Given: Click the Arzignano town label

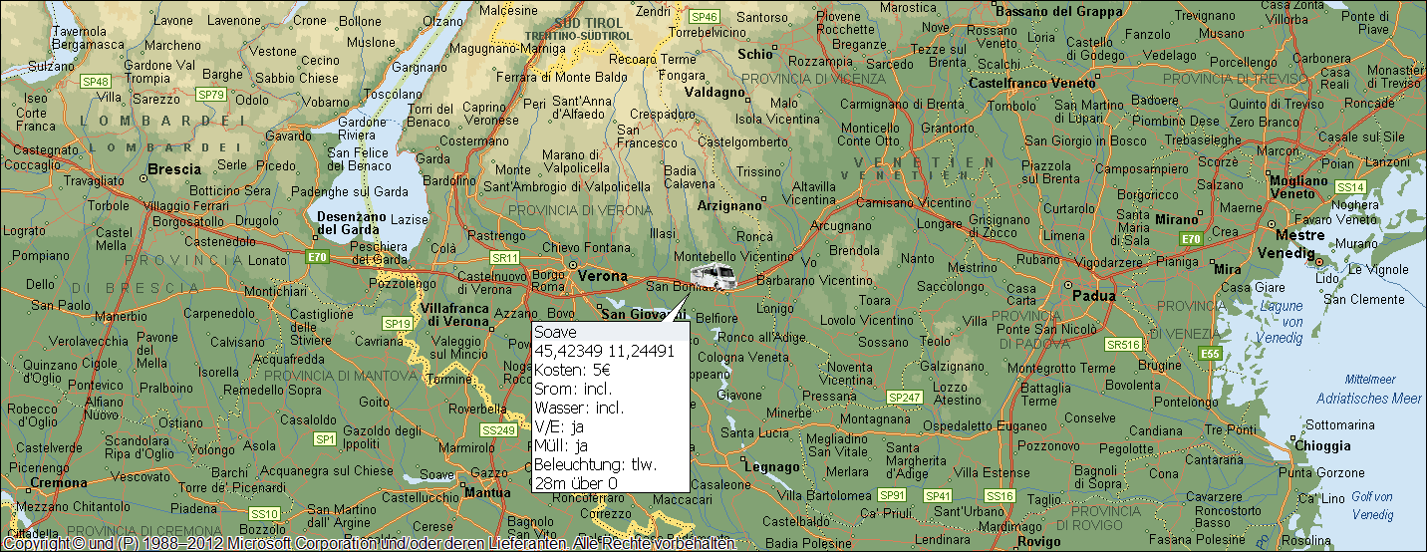Looking at the screenshot, I should [x=729, y=205].
